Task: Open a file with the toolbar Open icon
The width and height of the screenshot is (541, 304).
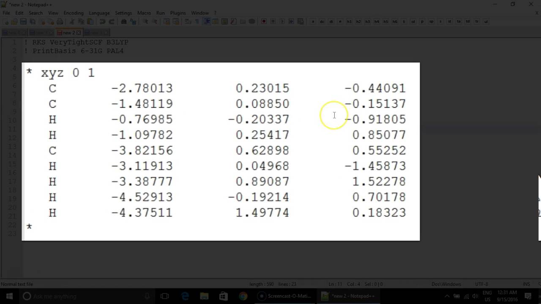Action: (x=14, y=22)
